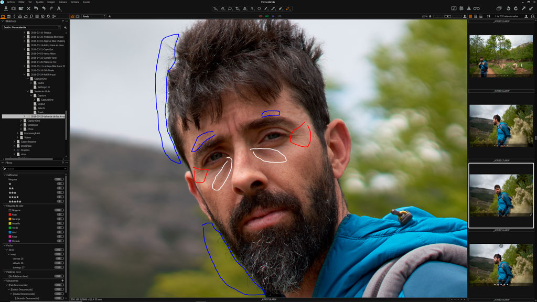Click the Import images download icon
The height and width of the screenshot is (302, 537).
[6, 8]
